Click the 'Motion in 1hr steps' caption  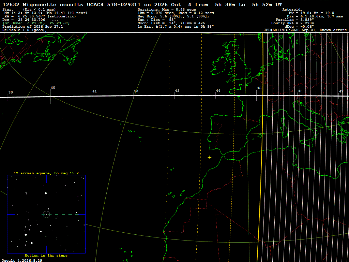pyautogui.click(x=46, y=255)
